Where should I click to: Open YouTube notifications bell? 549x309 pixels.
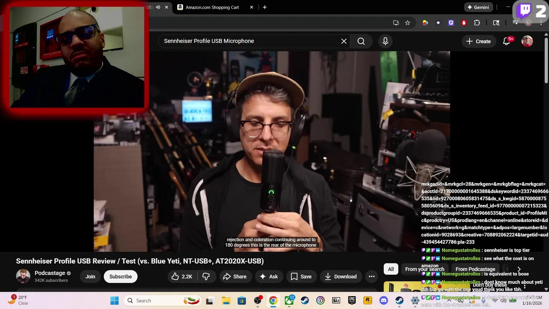click(507, 41)
